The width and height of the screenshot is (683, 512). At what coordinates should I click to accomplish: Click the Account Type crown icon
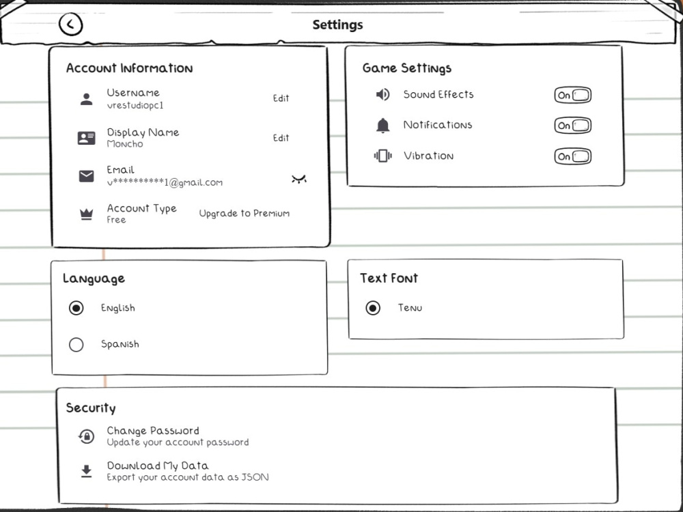pos(86,214)
